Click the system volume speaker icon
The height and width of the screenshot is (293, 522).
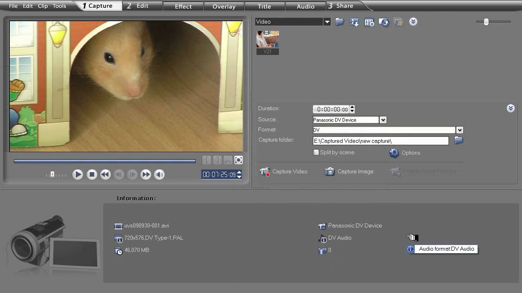(159, 175)
